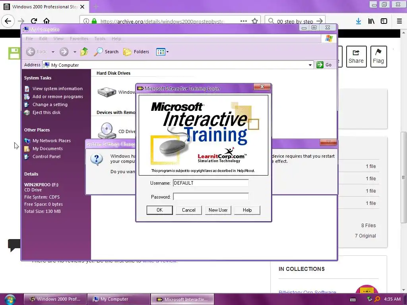This screenshot has height=305, width=407.
Task: Click the speech bubble reviews icon on page
Action: [14, 245]
